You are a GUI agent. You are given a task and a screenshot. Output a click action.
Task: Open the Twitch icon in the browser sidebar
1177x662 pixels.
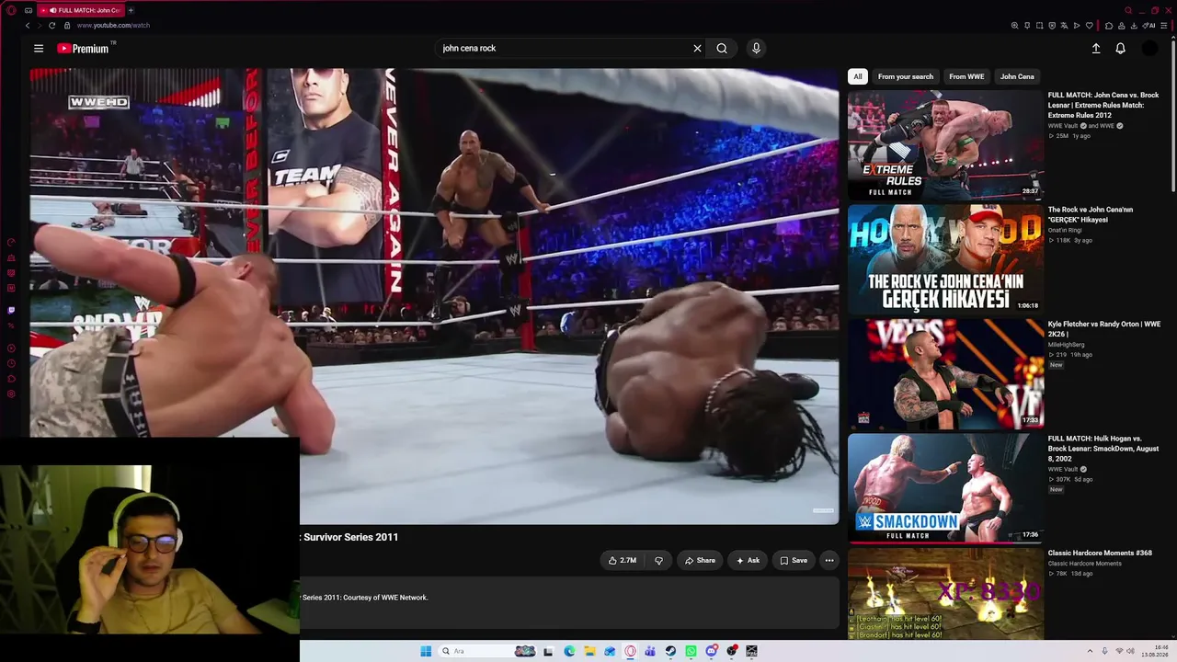pyautogui.click(x=11, y=310)
